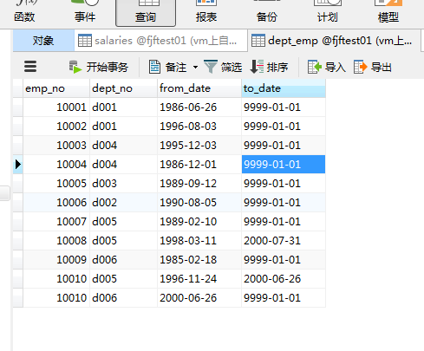Select dept_no d005 in row 10008
This screenshot has width=424, height=351.
point(124,241)
